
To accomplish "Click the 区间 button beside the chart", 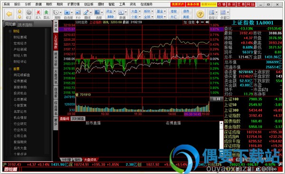I will [217, 99].
